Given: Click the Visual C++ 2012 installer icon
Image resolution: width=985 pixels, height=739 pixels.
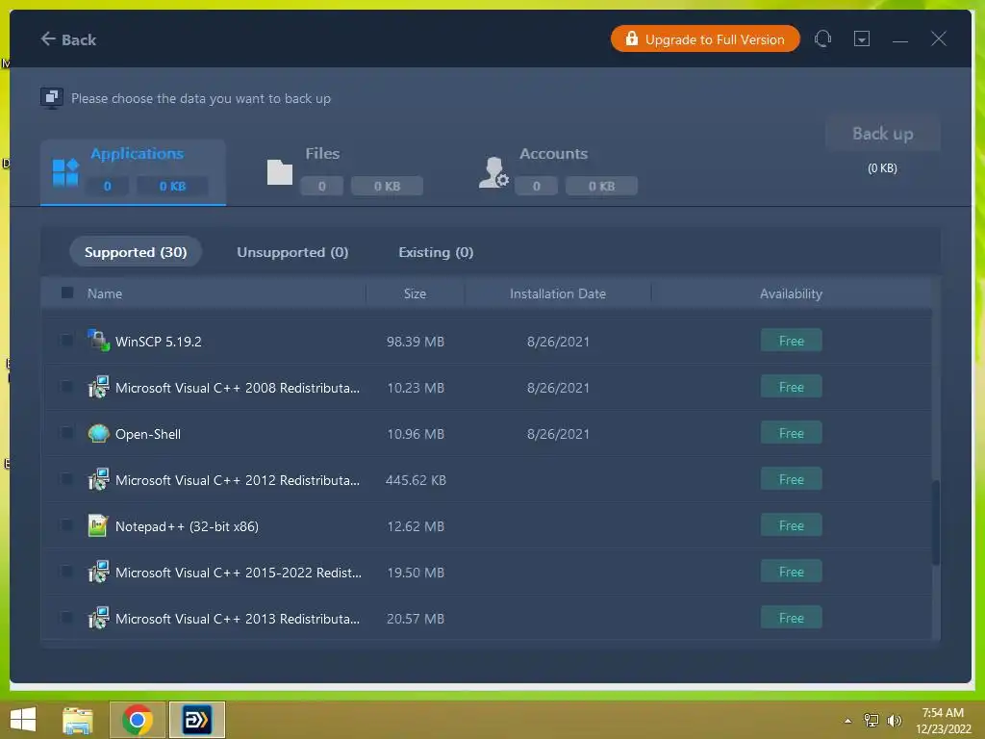Looking at the screenshot, I should 99,479.
